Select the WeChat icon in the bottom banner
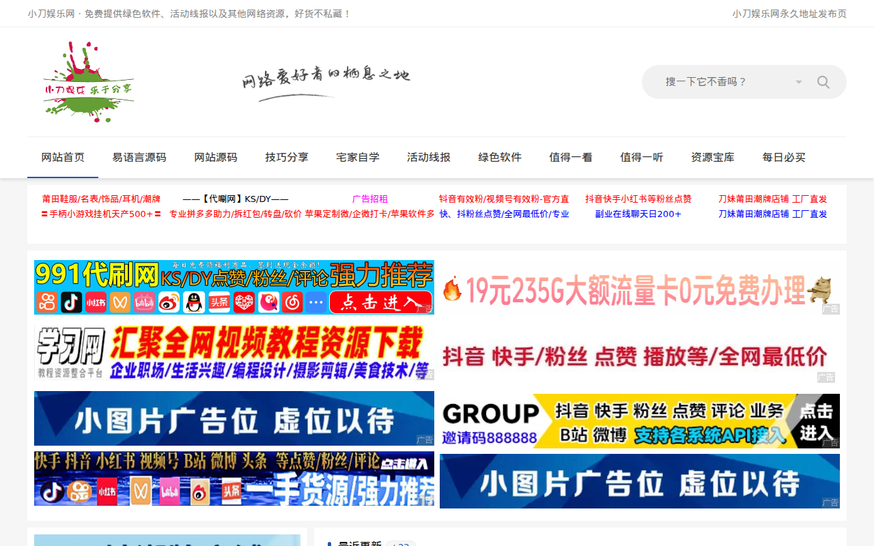 click(141, 490)
